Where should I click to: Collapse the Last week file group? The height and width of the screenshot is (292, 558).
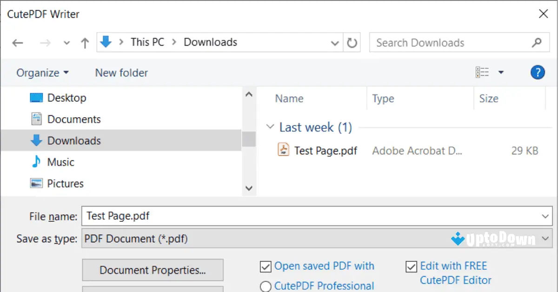click(x=270, y=126)
